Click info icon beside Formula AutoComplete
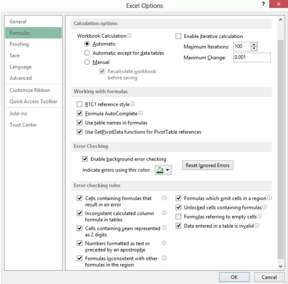This screenshot has height=284, width=288. click(x=140, y=113)
